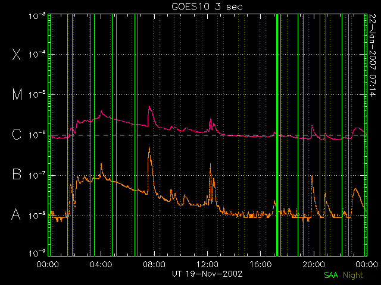Click the 08:00 time axis label
This screenshot has height=285, width=381.
[154, 264]
